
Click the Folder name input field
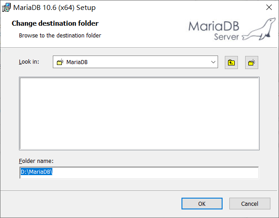pos(139,172)
